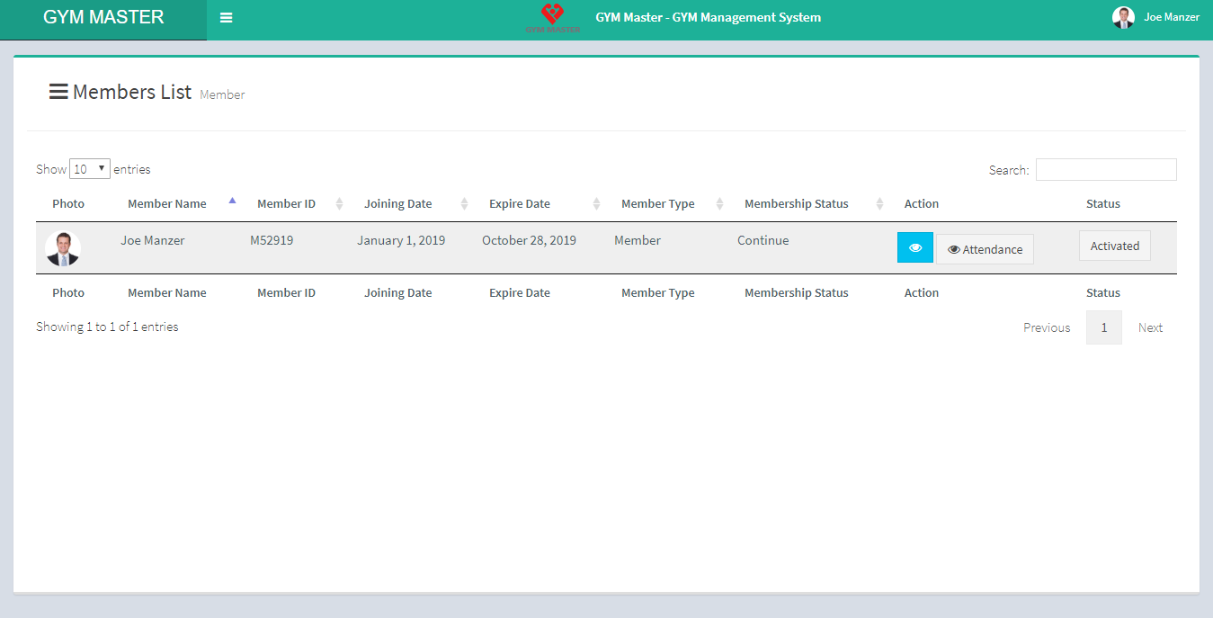The width and height of the screenshot is (1213, 618).
Task: Sort by Membership Status column
Action: (x=796, y=204)
